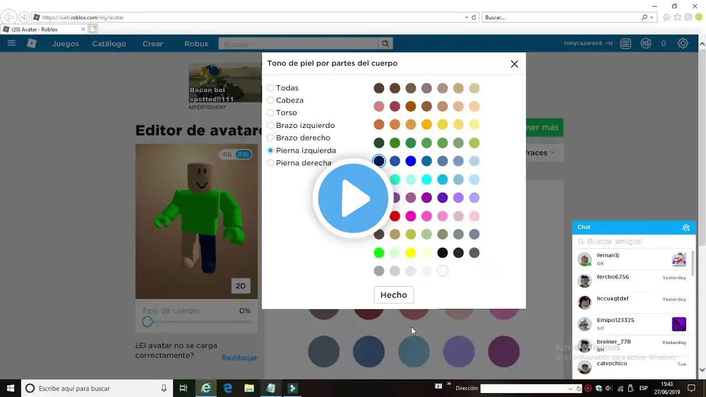Open the browser tools gear
The height and width of the screenshot is (397, 706).
(688, 17)
